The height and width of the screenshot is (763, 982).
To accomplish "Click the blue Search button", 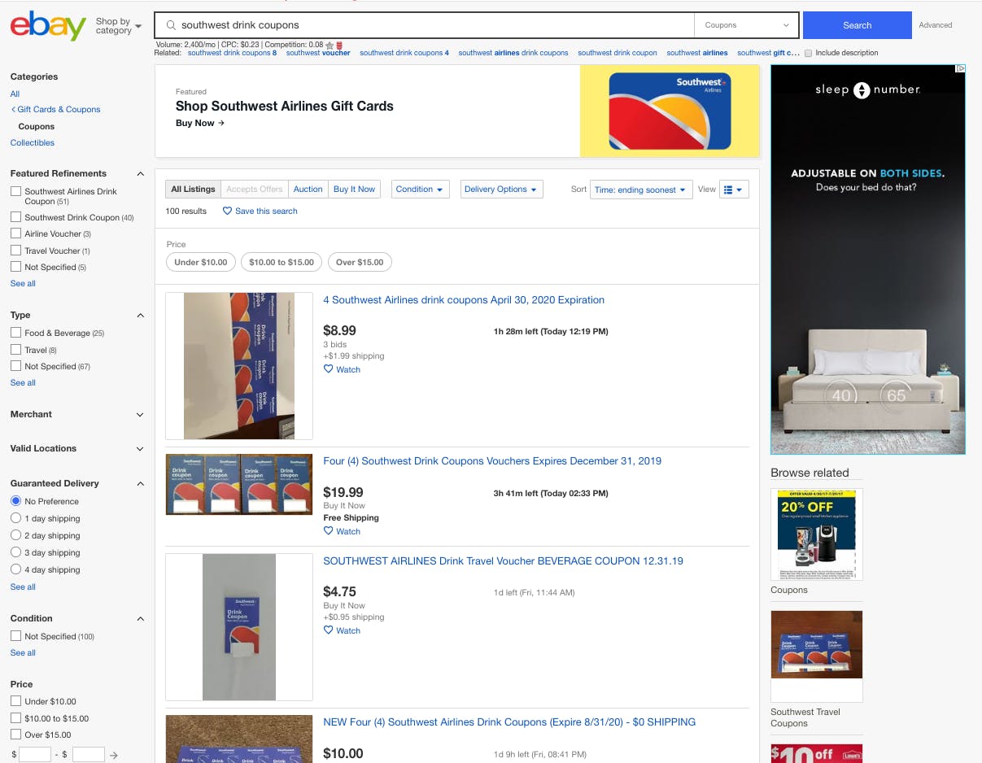I will point(857,25).
